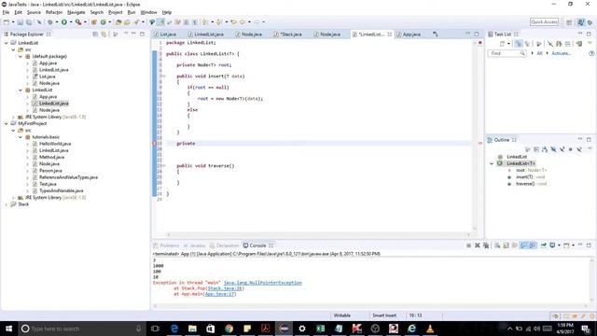Collapse the tutorials.basic package

click(21, 137)
